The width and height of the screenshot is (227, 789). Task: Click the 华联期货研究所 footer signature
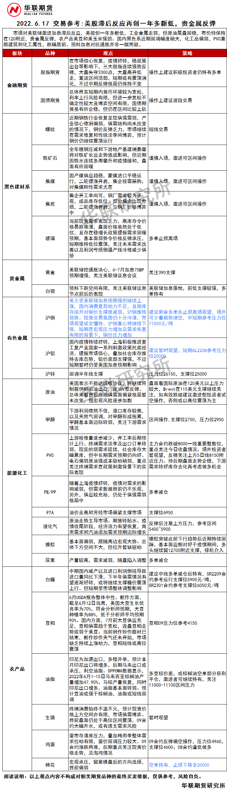click(x=203, y=785)
